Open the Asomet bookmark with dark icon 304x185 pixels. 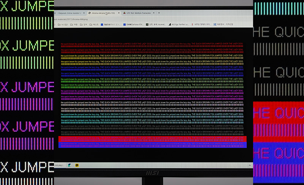tap(156, 24)
